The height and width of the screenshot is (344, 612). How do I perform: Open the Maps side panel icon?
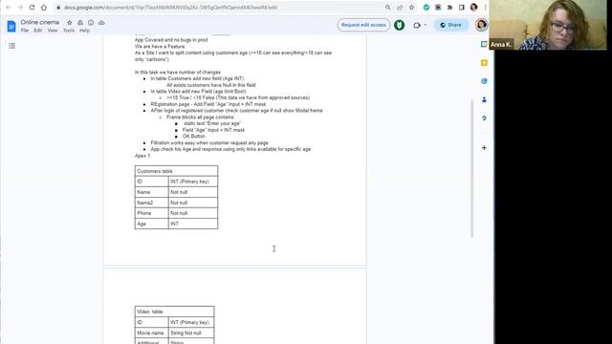(484, 118)
